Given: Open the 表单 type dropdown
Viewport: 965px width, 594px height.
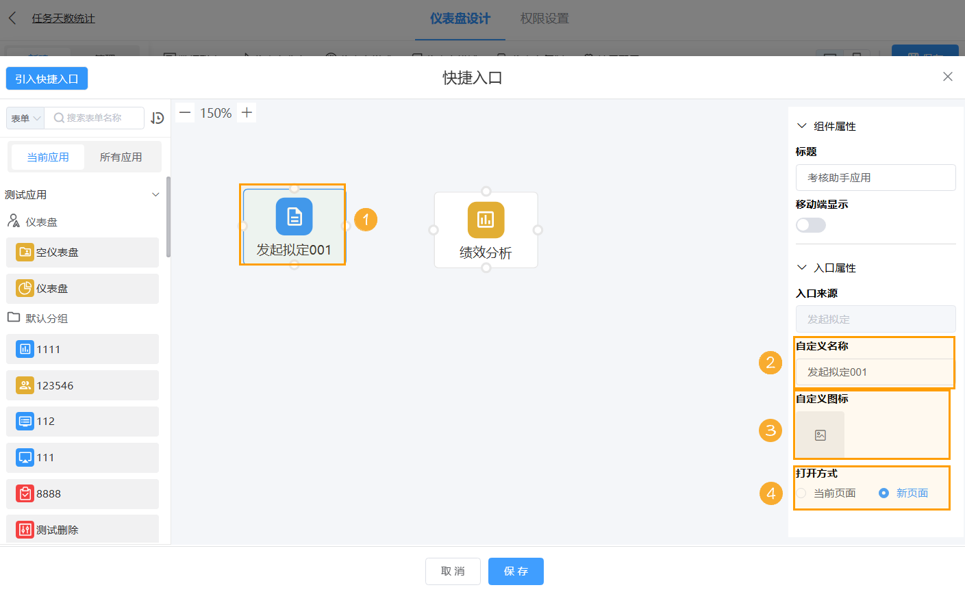Looking at the screenshot, I should point(25,118).
